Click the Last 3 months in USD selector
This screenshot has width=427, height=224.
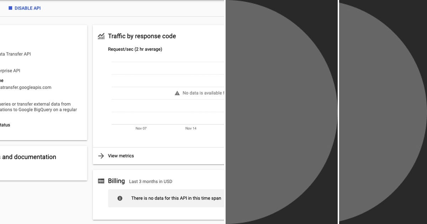[151, 181]
